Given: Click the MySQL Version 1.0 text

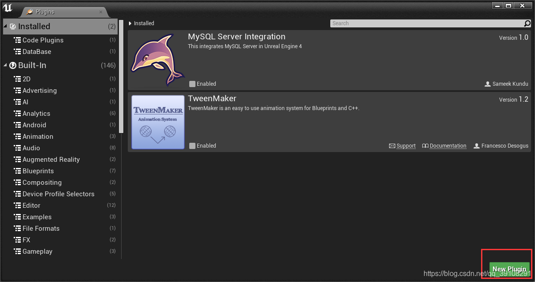Looking at the screenshot, I should [514, 38].
